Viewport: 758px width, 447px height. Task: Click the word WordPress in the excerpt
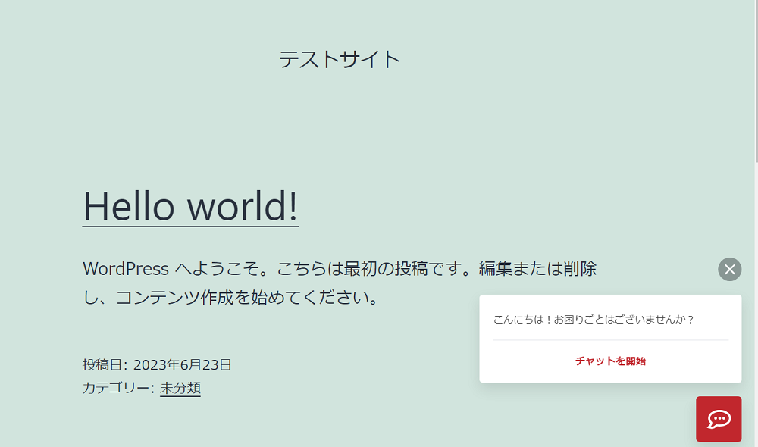(126, 269)
